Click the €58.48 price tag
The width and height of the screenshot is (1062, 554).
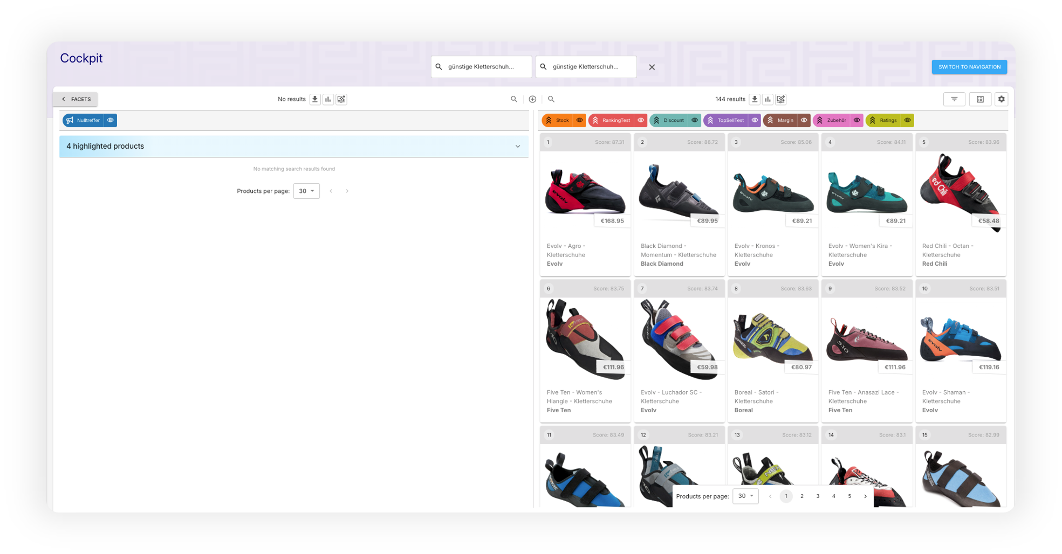[989, 221]
